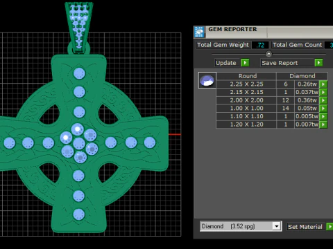Click the 0.05tw weight cell
This screenshot has height=249, width=333.
pos(307,109)
